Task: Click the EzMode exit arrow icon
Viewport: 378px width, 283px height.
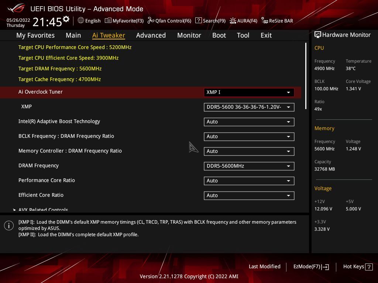Action: tap(325, 267)
